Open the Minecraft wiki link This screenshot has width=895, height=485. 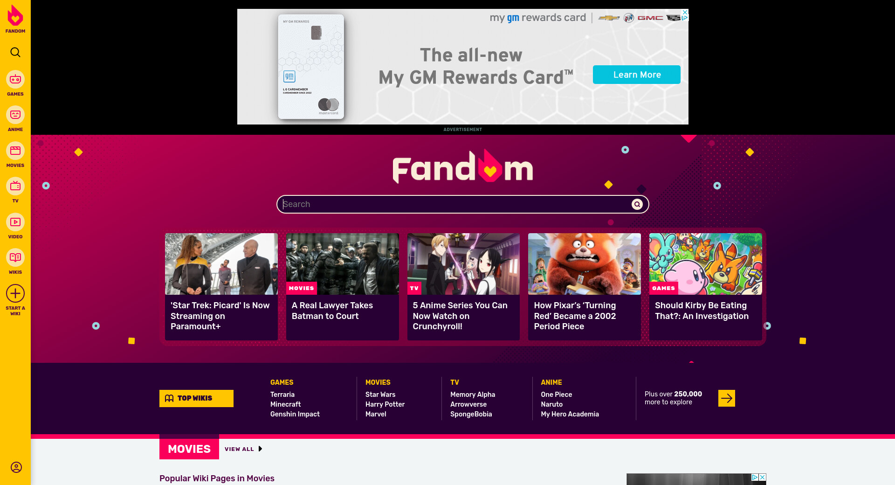click(285, 404)
